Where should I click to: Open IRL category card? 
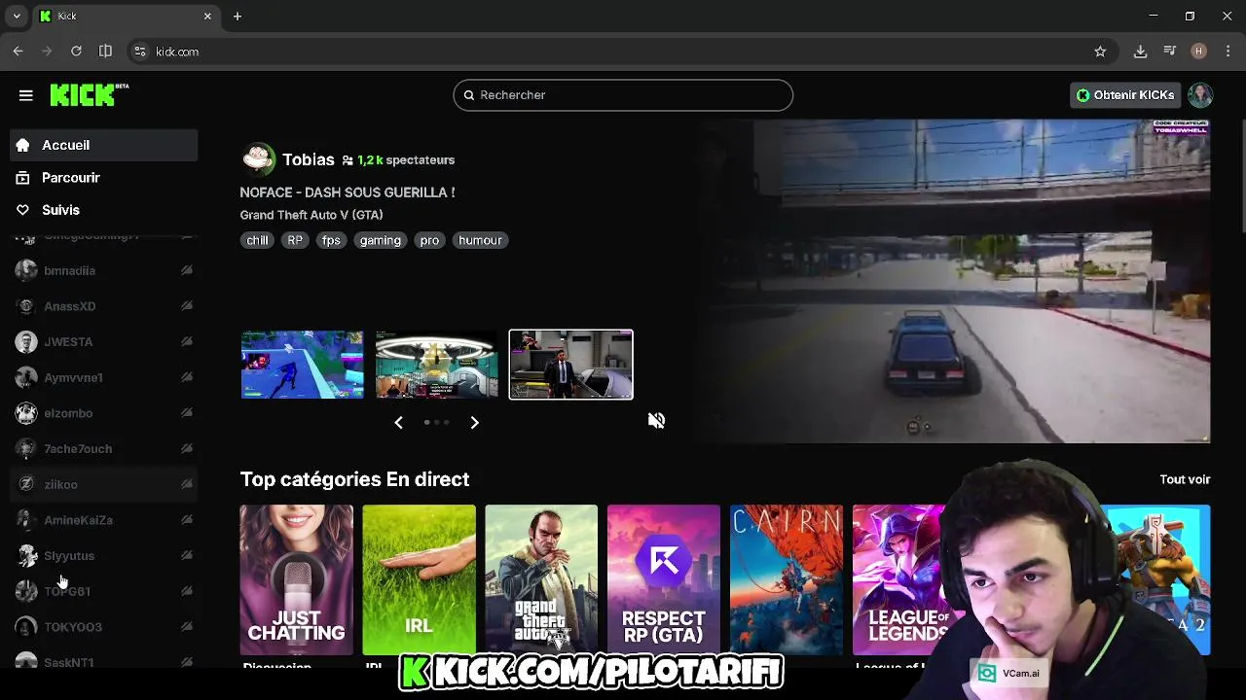point(419,579)
